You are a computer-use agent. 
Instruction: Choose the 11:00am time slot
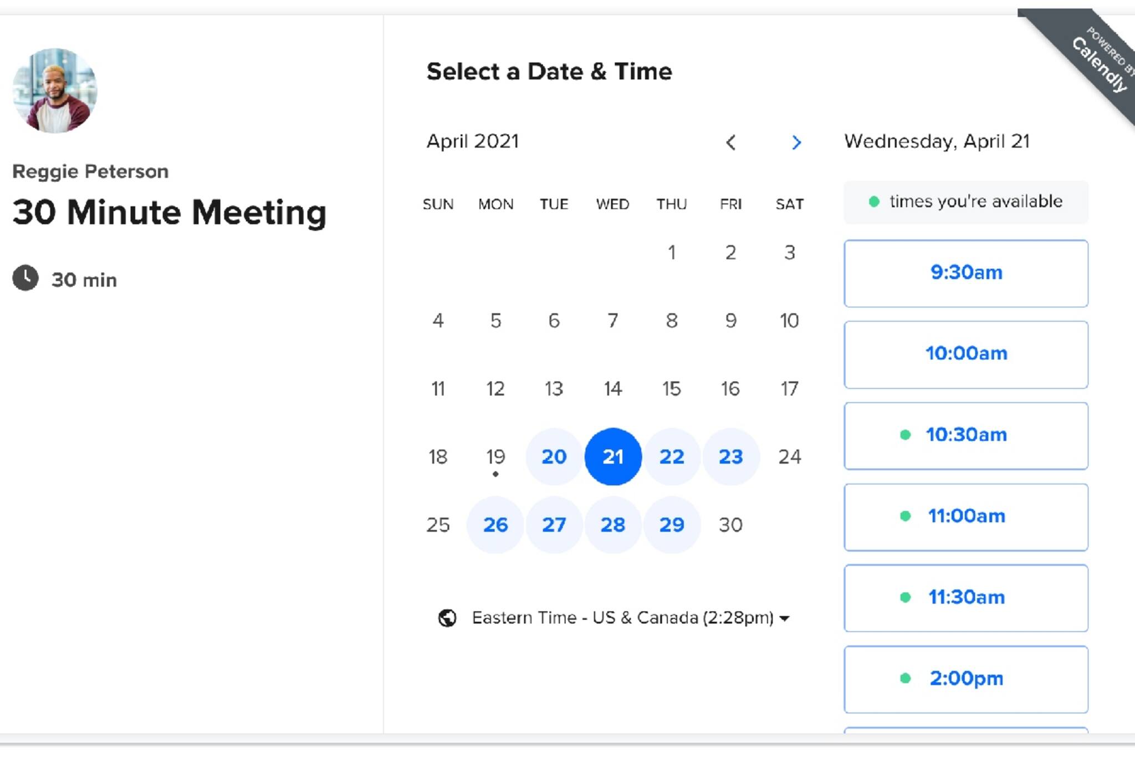965,517
